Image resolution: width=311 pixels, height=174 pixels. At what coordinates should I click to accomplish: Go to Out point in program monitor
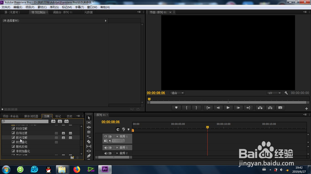(248, 108)
